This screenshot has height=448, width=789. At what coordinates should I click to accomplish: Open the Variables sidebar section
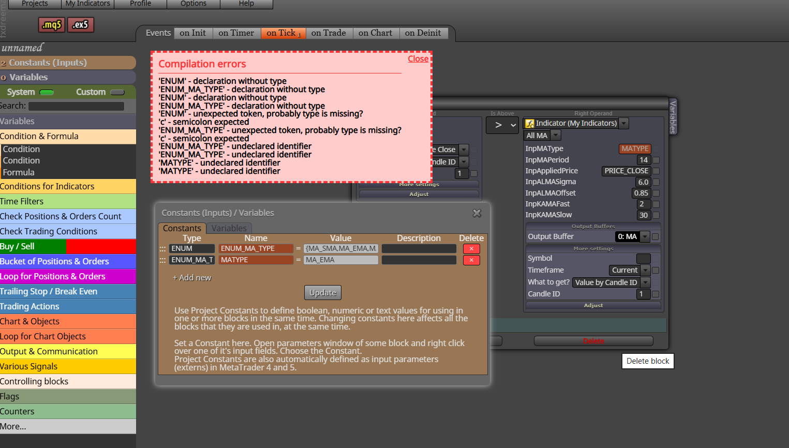[68, 77]
